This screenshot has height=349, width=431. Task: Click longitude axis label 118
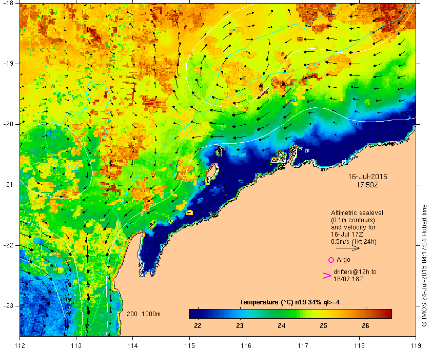[x=359, y=345]
